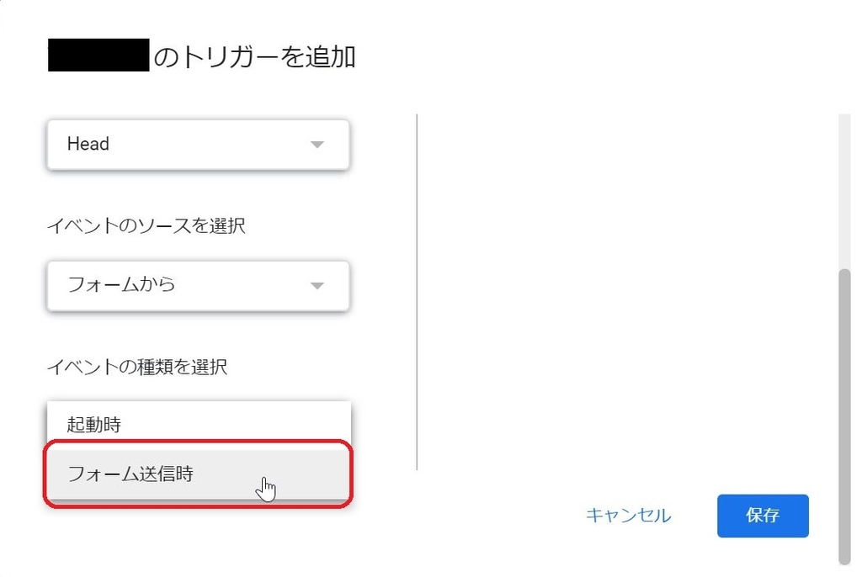The image size is (862, 577).
Task: Open the フォームから event source dropdown
Action: [x=199, y=286]
